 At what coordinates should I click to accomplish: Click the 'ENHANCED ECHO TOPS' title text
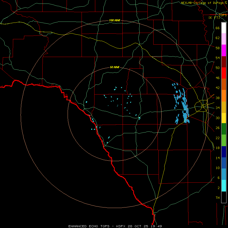(89, 226)
